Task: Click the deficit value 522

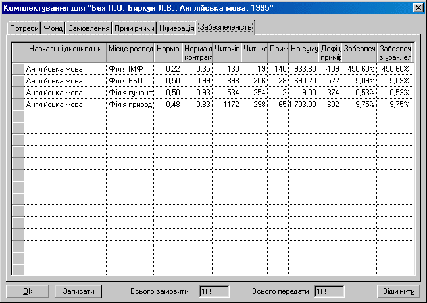Action: (330, 81)
